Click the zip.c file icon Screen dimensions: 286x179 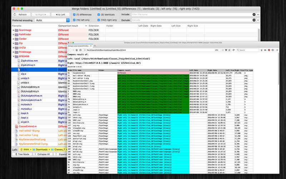tap(19, 74)
